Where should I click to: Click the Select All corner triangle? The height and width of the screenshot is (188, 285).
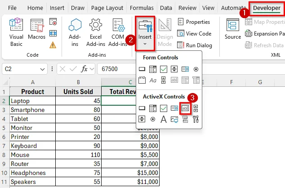[x=5, y=83]
